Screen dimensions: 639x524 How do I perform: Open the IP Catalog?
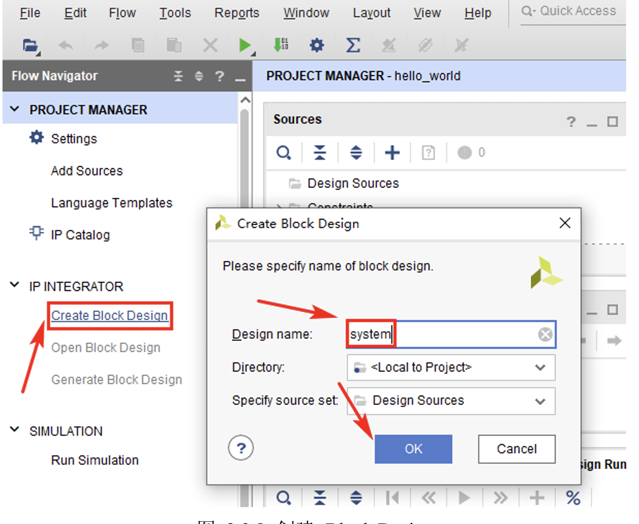click(x=80, y=235)
